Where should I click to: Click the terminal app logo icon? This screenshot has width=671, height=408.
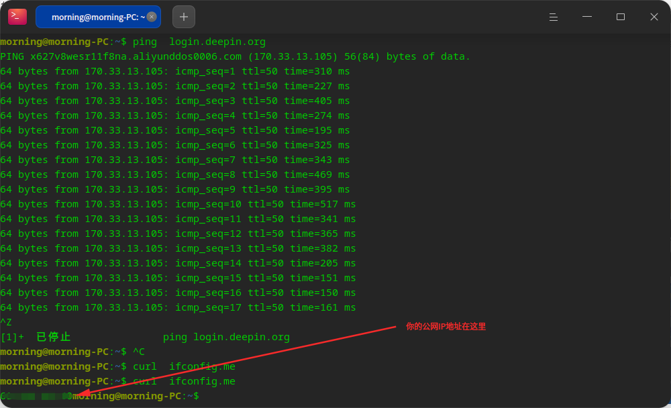point(17,17)
